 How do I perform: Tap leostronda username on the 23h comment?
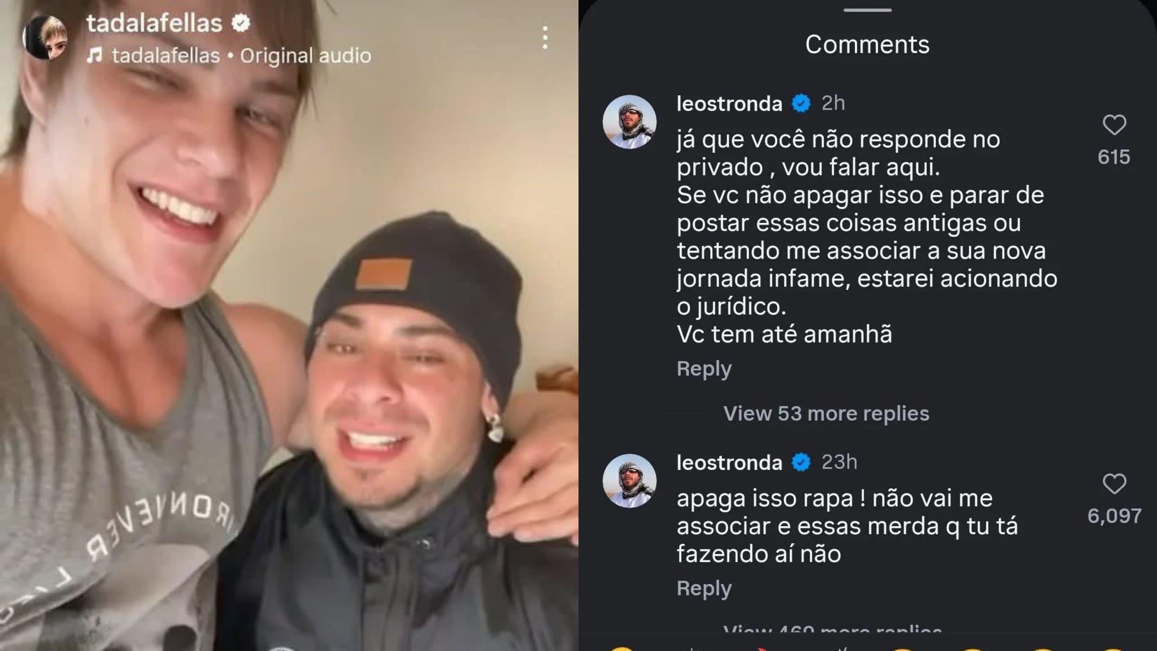click(x=729, y=462)
